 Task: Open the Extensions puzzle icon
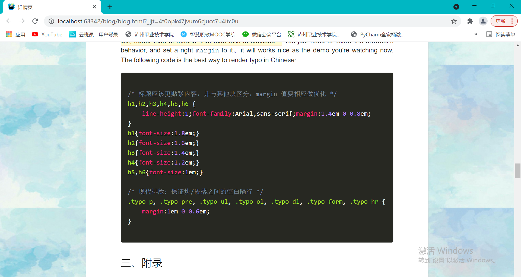click(470, 21)
